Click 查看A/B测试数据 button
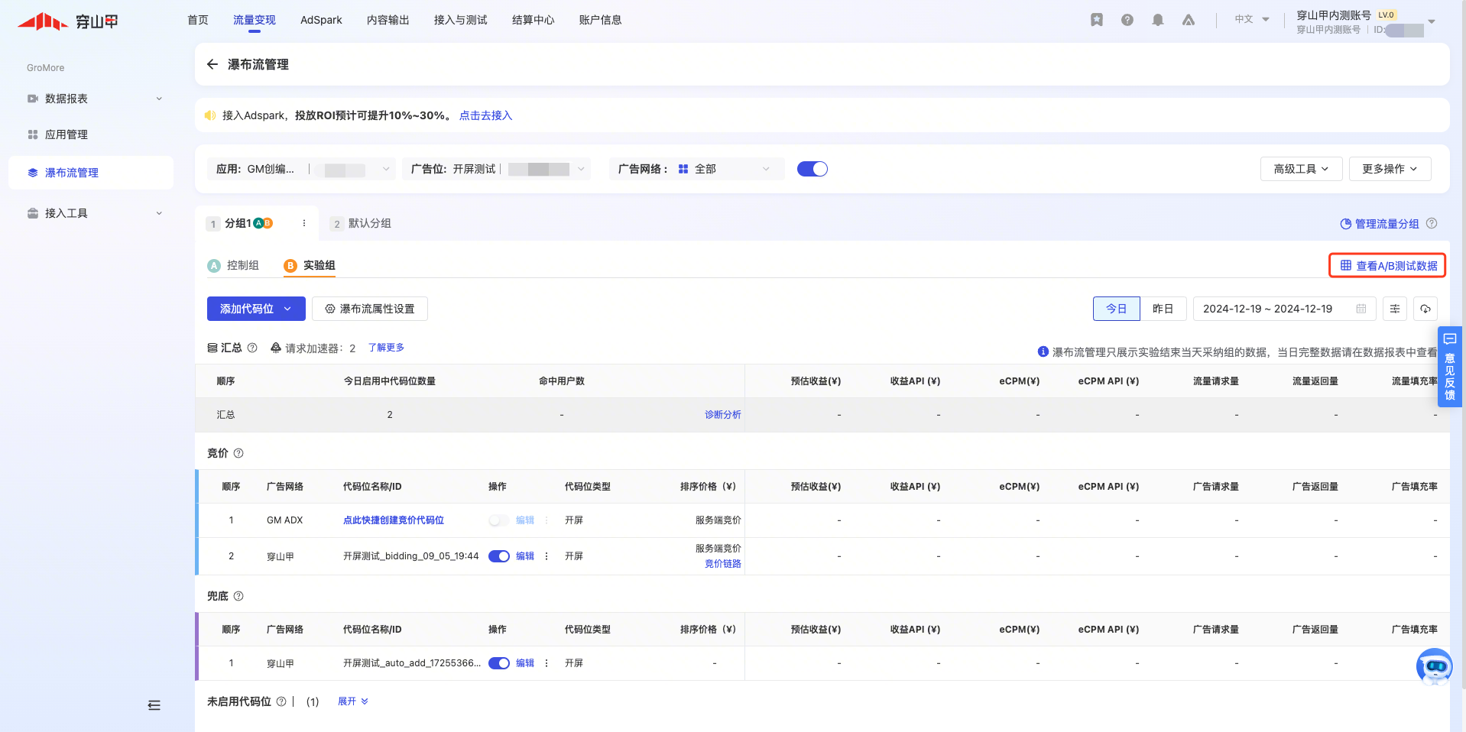This screenshot has width=1466, height=732. pyautogui.click(x=1388, y=266)
